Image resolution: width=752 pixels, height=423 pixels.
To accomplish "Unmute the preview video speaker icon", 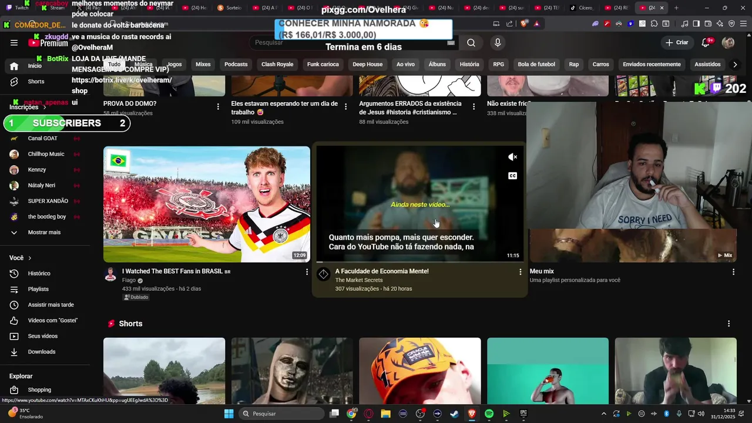I will [x=512, y=157].
